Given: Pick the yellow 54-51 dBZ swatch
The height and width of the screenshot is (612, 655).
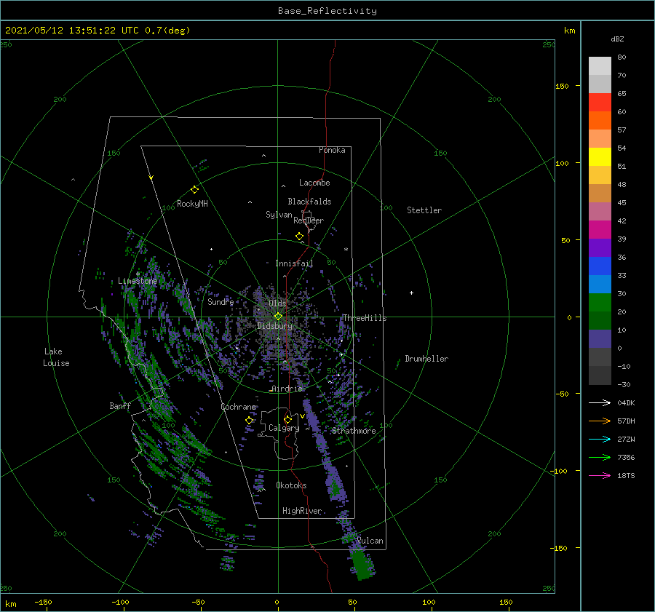Looking at the screenshot, I should (600, 157).
